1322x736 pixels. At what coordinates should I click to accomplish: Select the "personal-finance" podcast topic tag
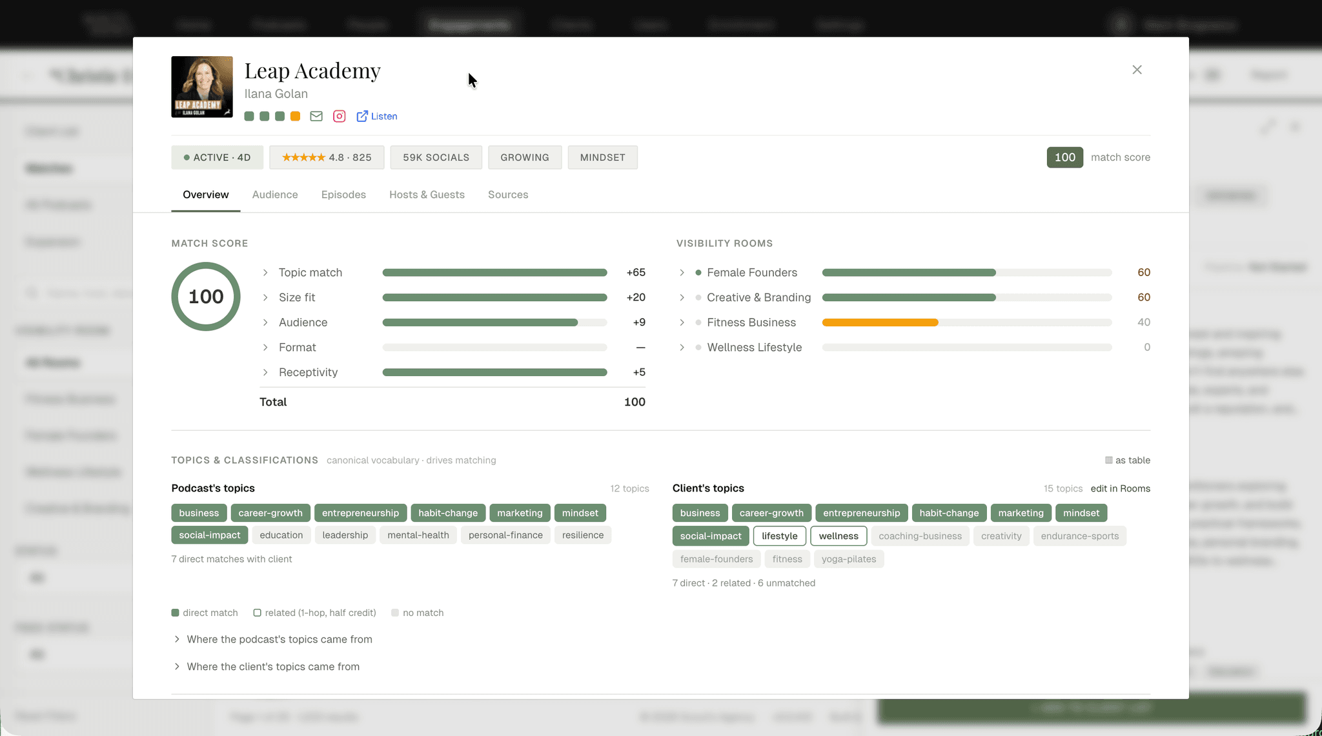click(x=505, y=535)
